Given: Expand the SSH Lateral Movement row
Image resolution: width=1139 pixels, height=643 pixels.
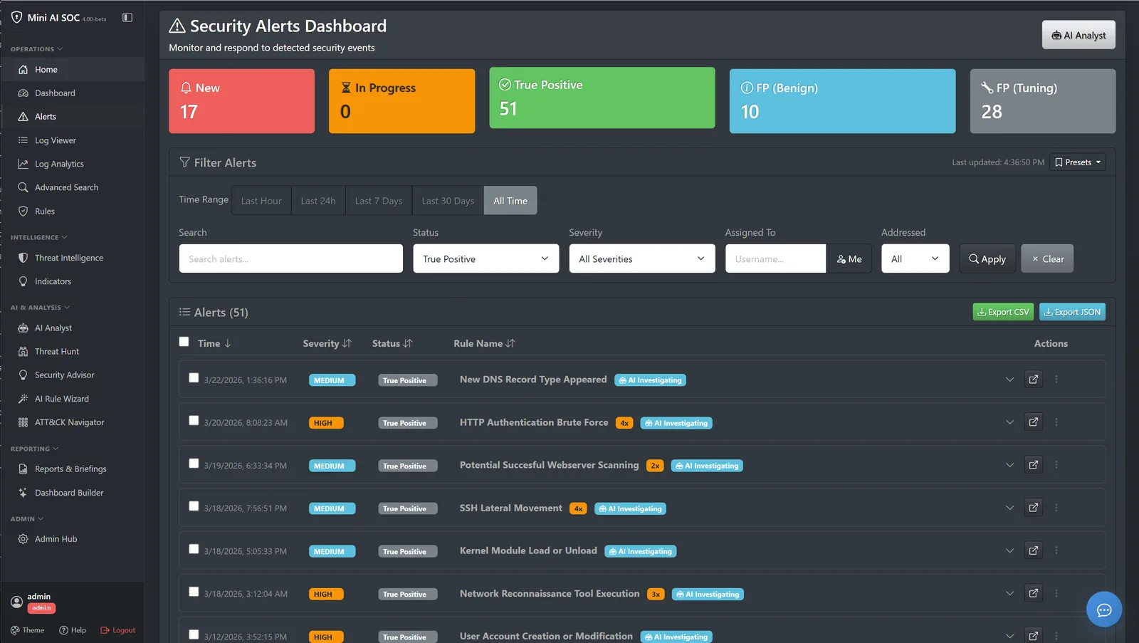Looking at the screenshot, I should 1009,508.
